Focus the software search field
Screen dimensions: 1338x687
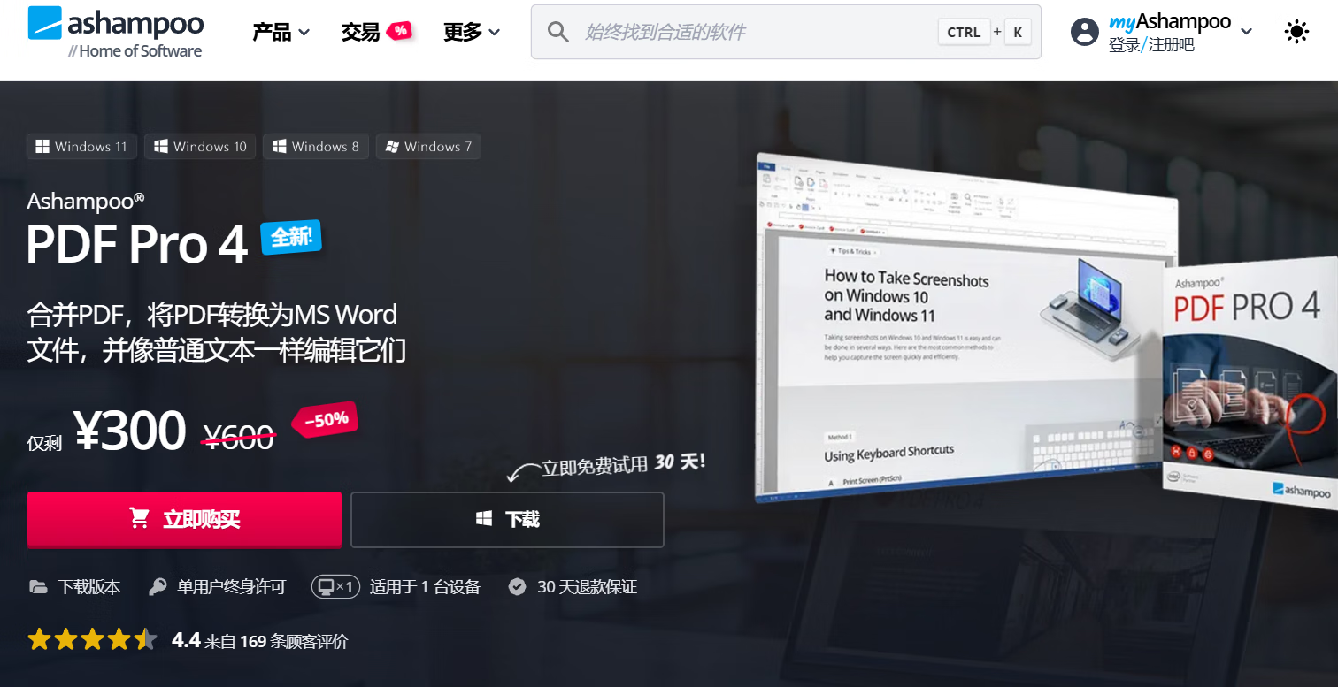point(786,33)
